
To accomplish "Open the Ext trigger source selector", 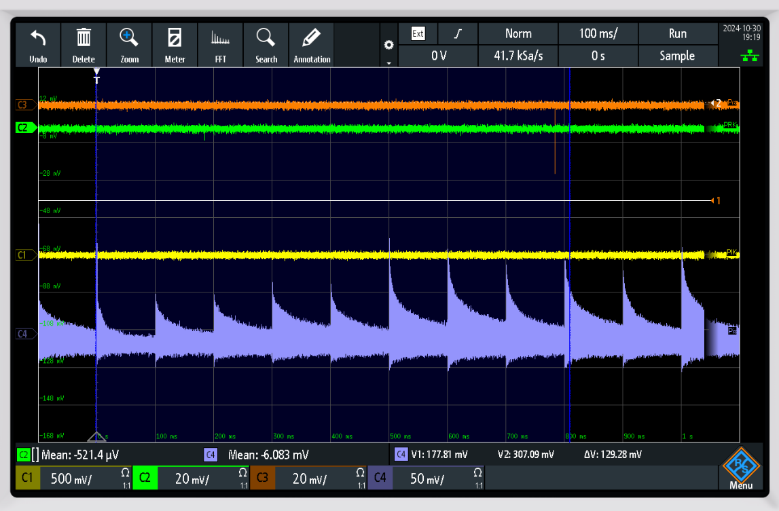I will coord(418,33).
